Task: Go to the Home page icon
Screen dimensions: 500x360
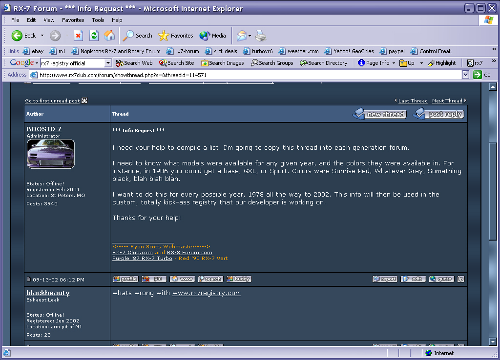Action: click(x=109, y=36)
